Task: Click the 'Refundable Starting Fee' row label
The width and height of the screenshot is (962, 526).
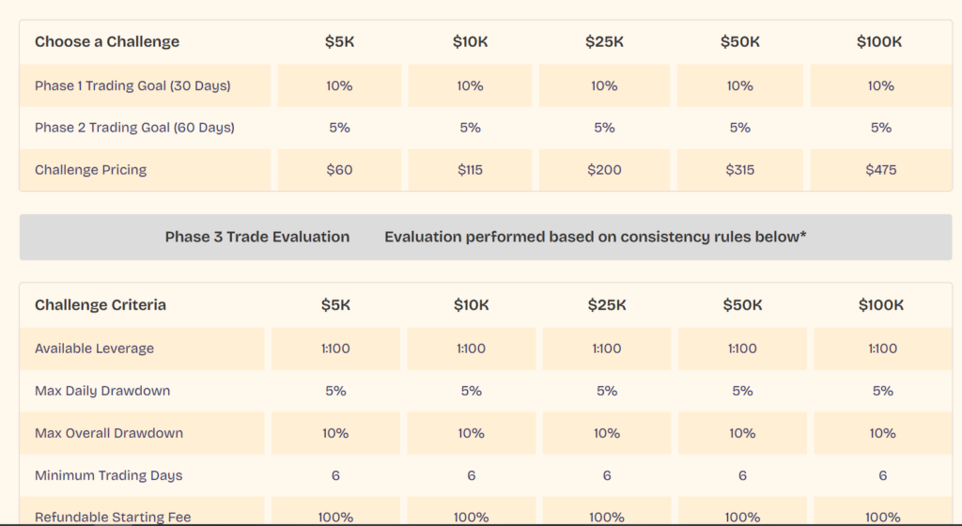Action: pyautogui.click(x=113, y=517)
